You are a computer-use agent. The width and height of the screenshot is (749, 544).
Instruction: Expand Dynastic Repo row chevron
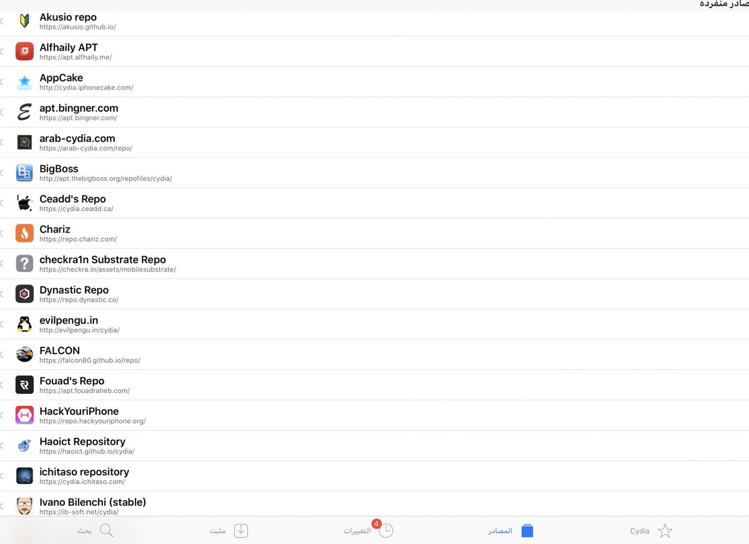(2, 294)
